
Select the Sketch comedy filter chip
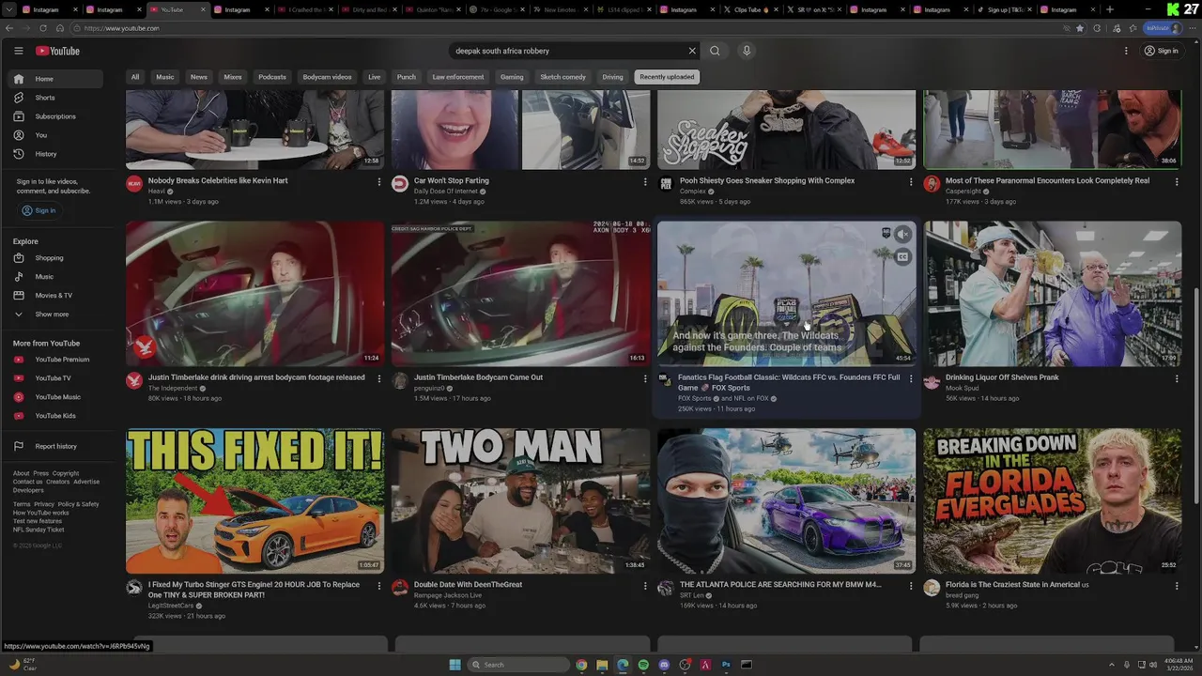562,77
